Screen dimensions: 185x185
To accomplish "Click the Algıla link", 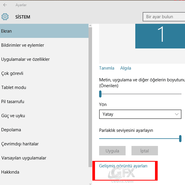I will tap(126, 68).
